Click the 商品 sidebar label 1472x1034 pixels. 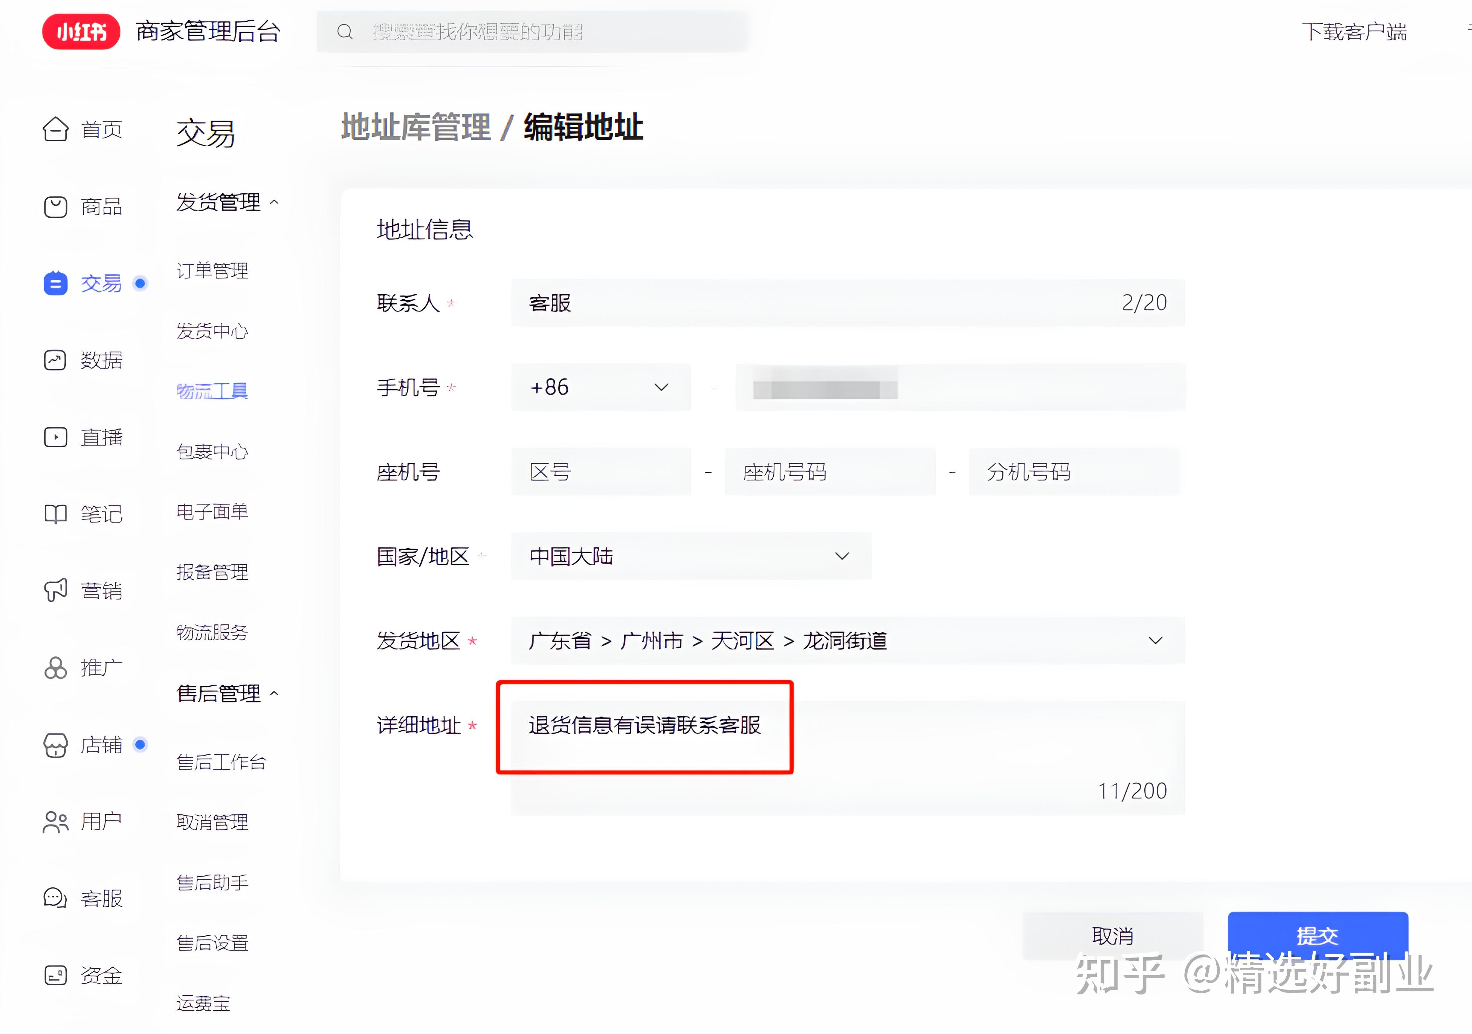(101, 206)
